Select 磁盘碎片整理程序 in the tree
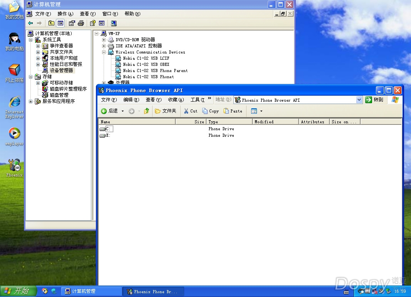 click(x=68, y=89)
